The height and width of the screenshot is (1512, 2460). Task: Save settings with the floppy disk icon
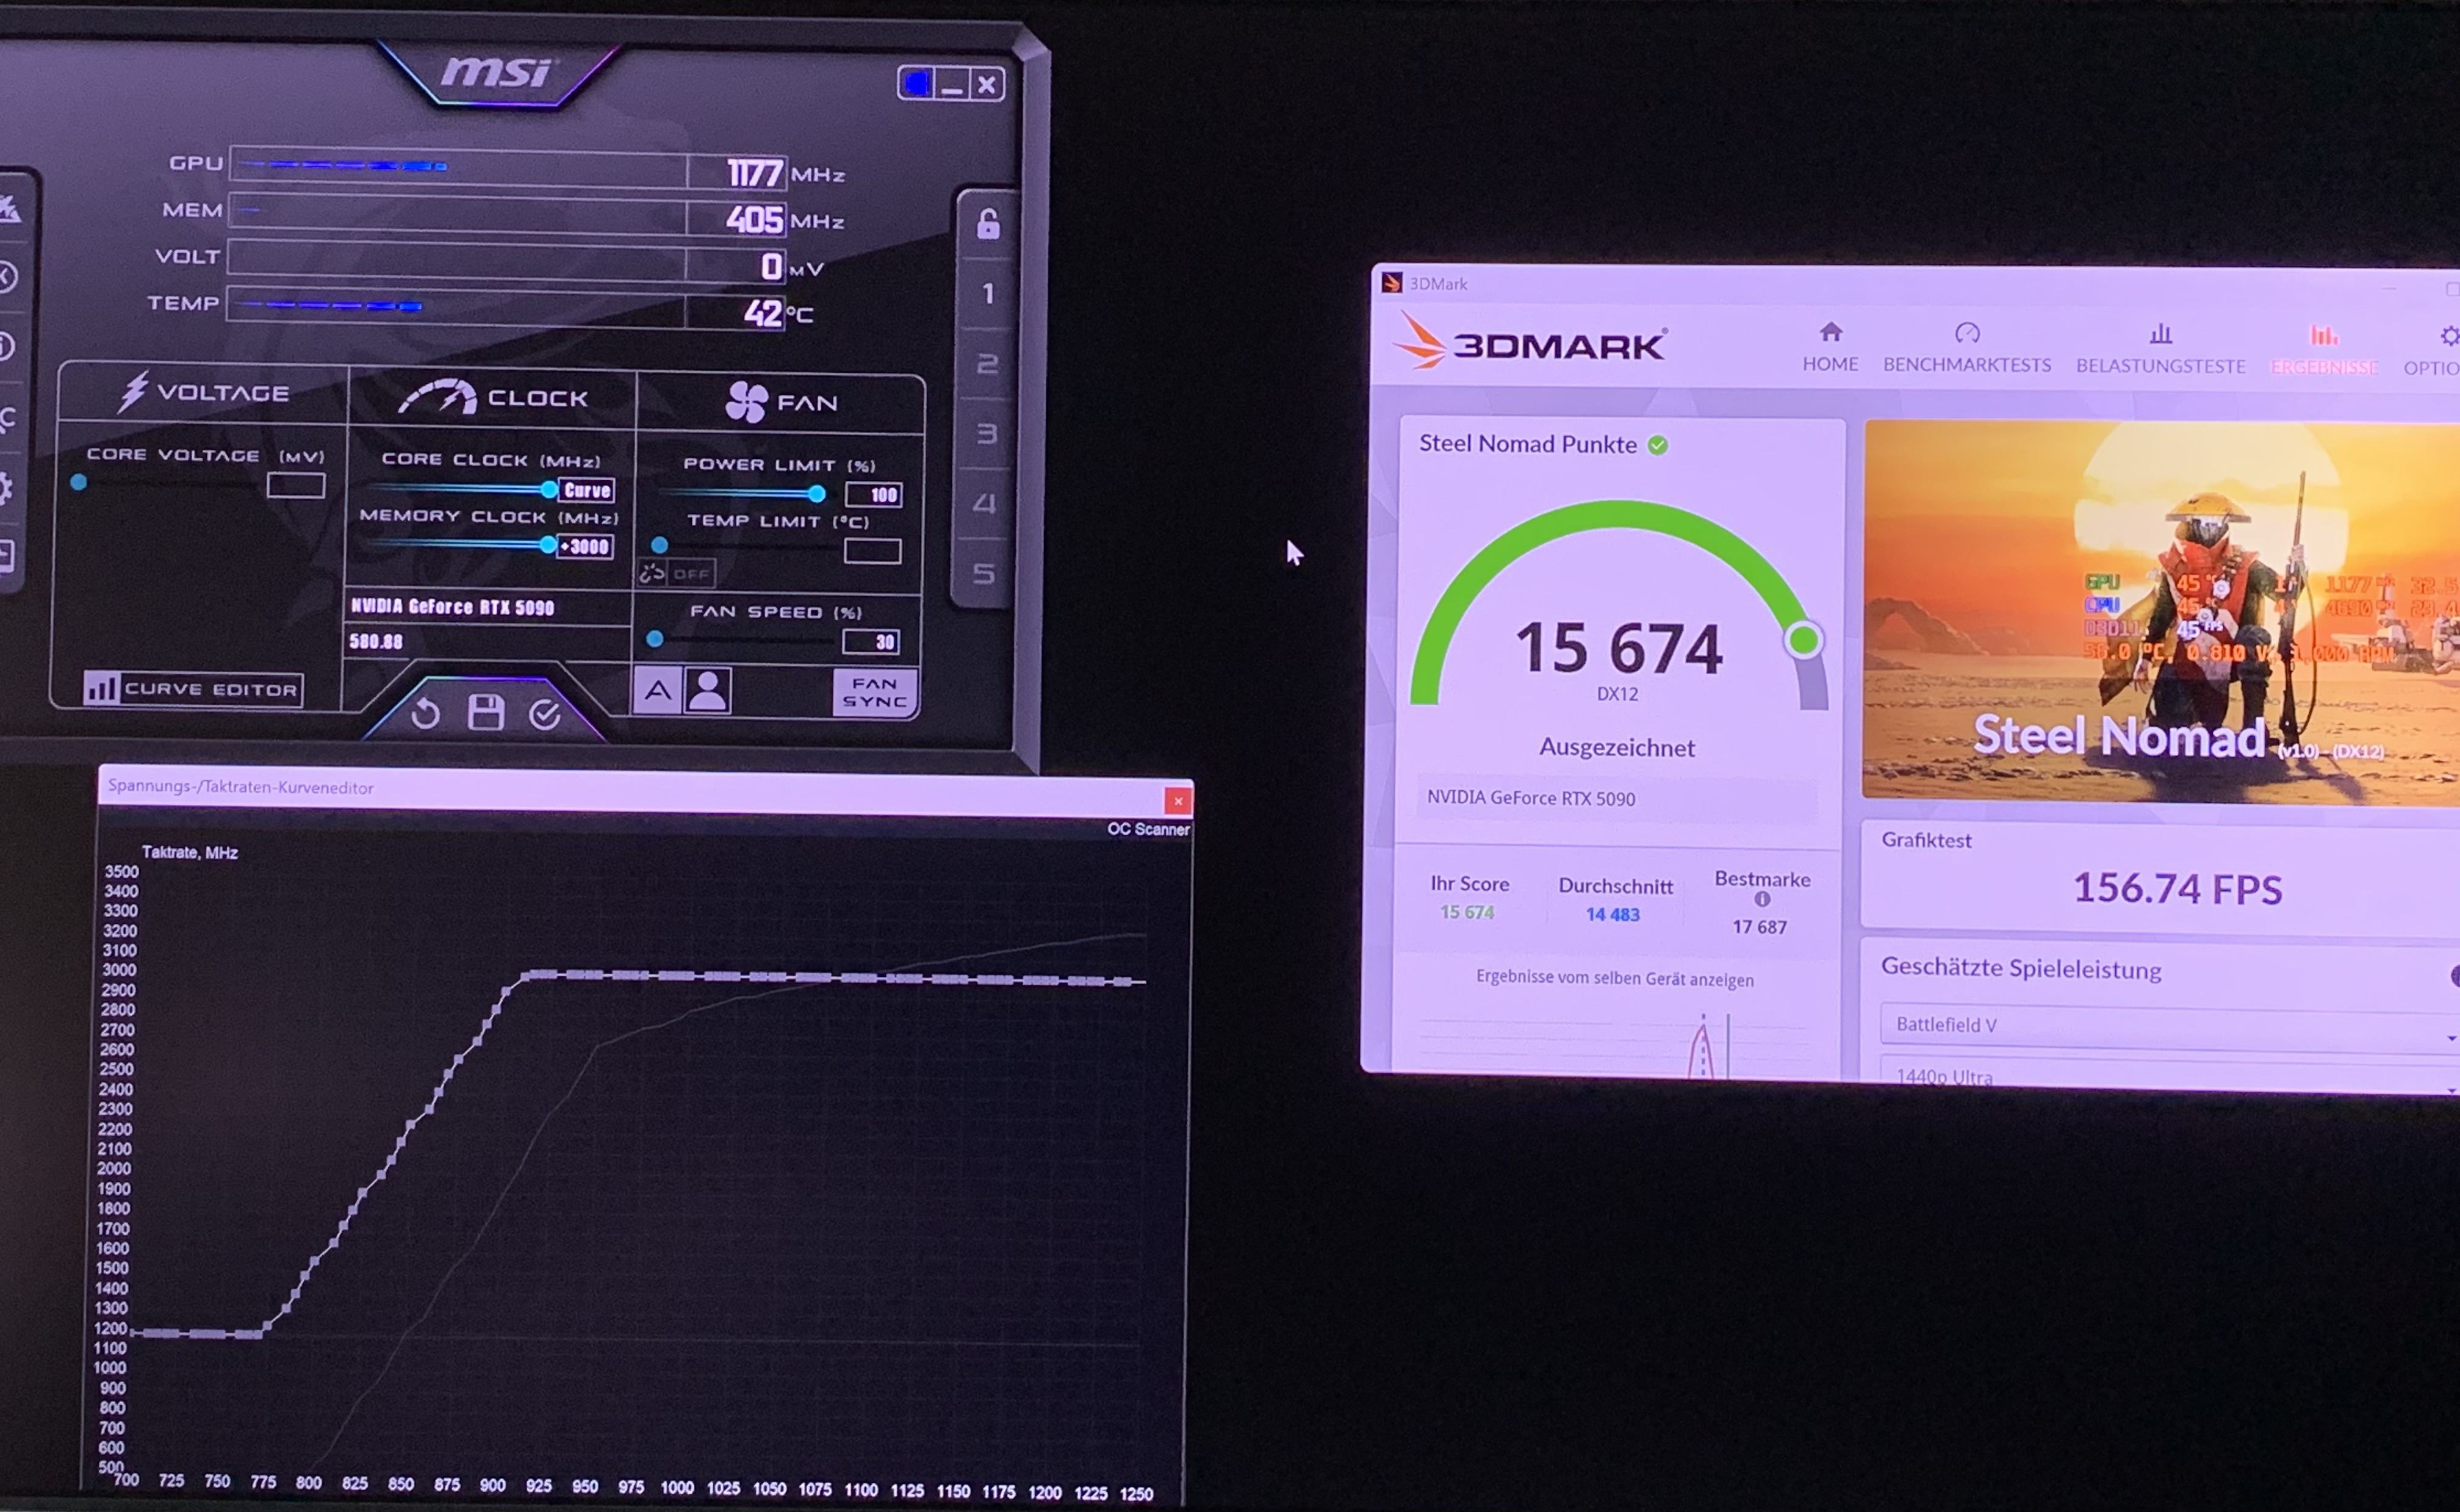486,712
